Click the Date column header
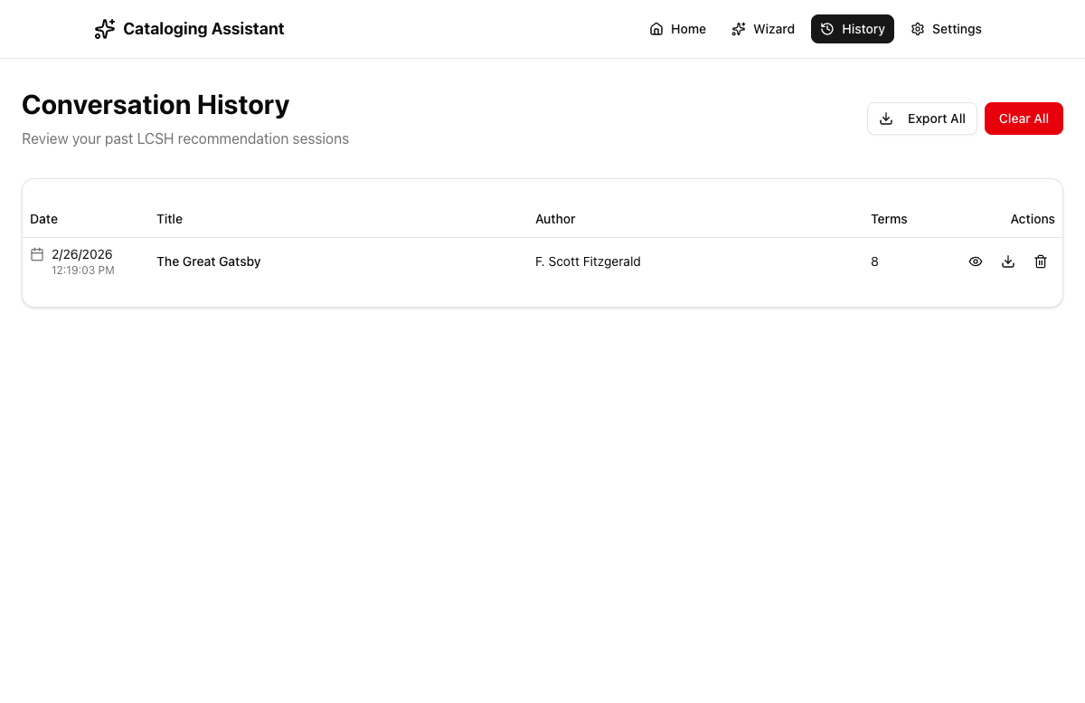 click(43, 219)
